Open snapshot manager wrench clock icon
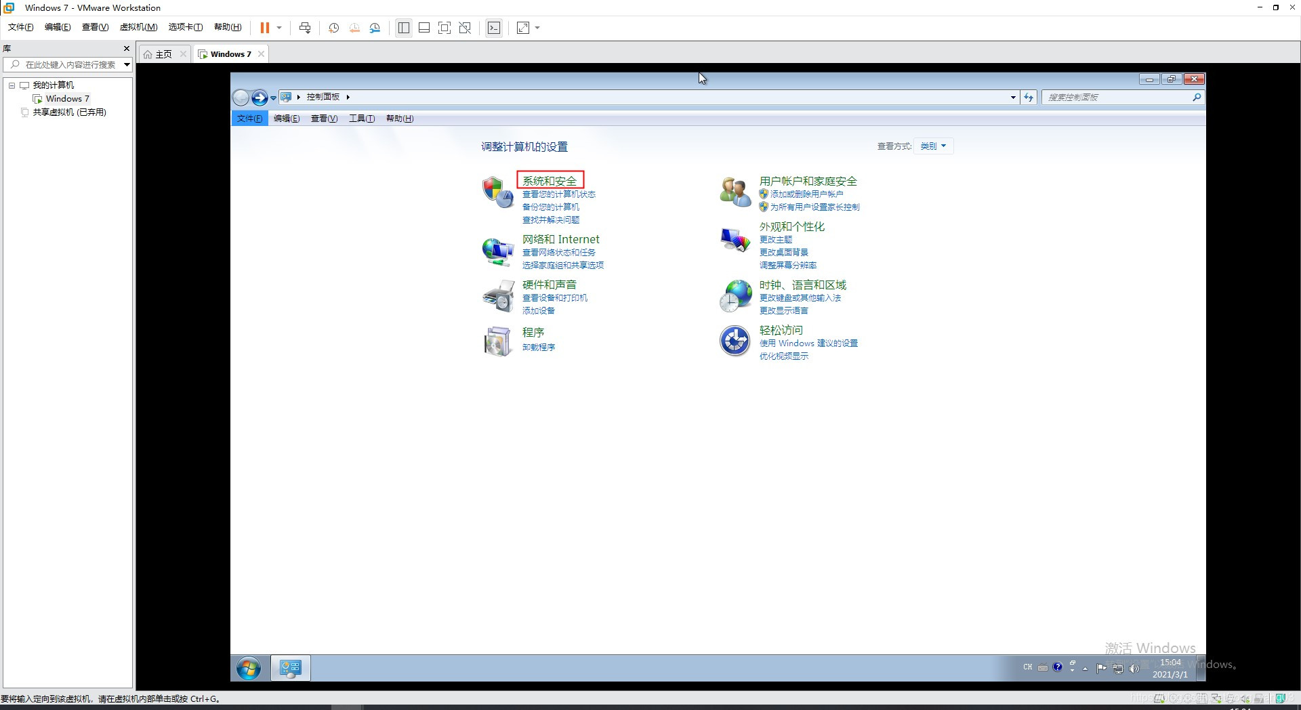The width and height of the screenshot is (1301, 710). pyautogui.click(x=375, y=28)
